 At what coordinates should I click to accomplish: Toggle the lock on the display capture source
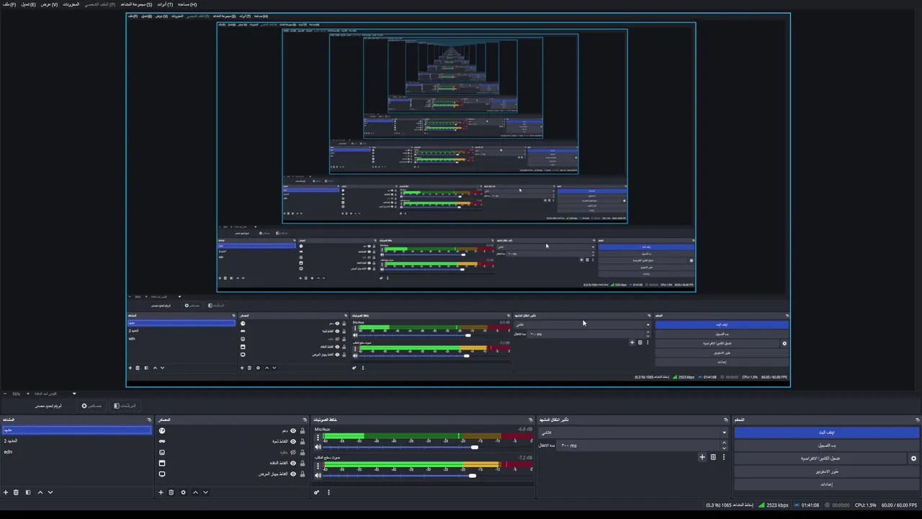tap(303, 474)
